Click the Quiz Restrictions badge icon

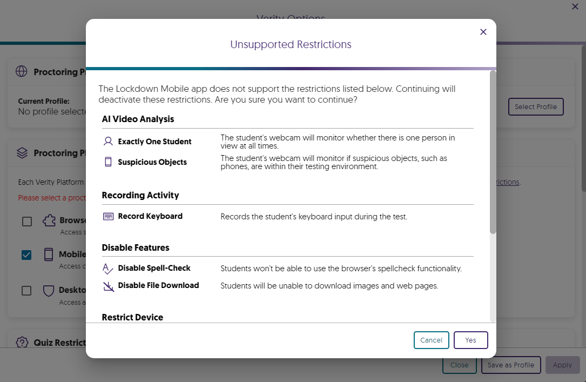22,343
